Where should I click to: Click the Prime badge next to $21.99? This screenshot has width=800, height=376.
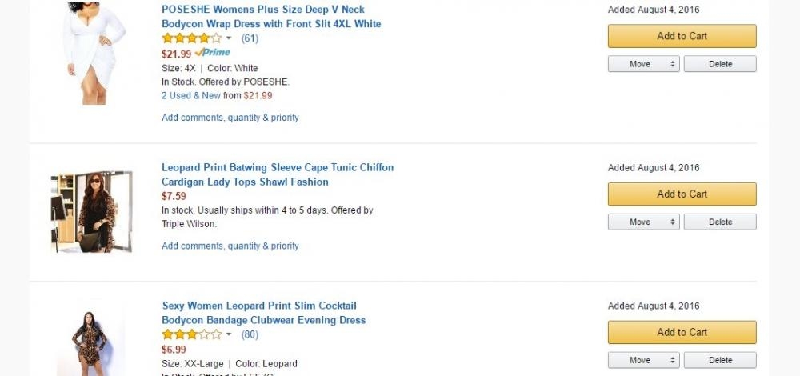pos(212,53)
